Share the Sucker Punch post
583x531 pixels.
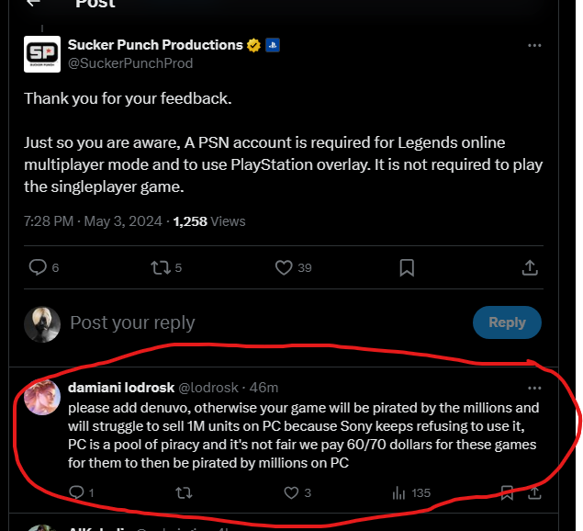530,267
